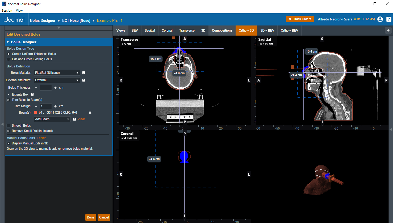Image resolution: width=393 pixels, height=223 pixels.
Task: Remove beam b1 with the X icon
Action: (x=90, y=113)
